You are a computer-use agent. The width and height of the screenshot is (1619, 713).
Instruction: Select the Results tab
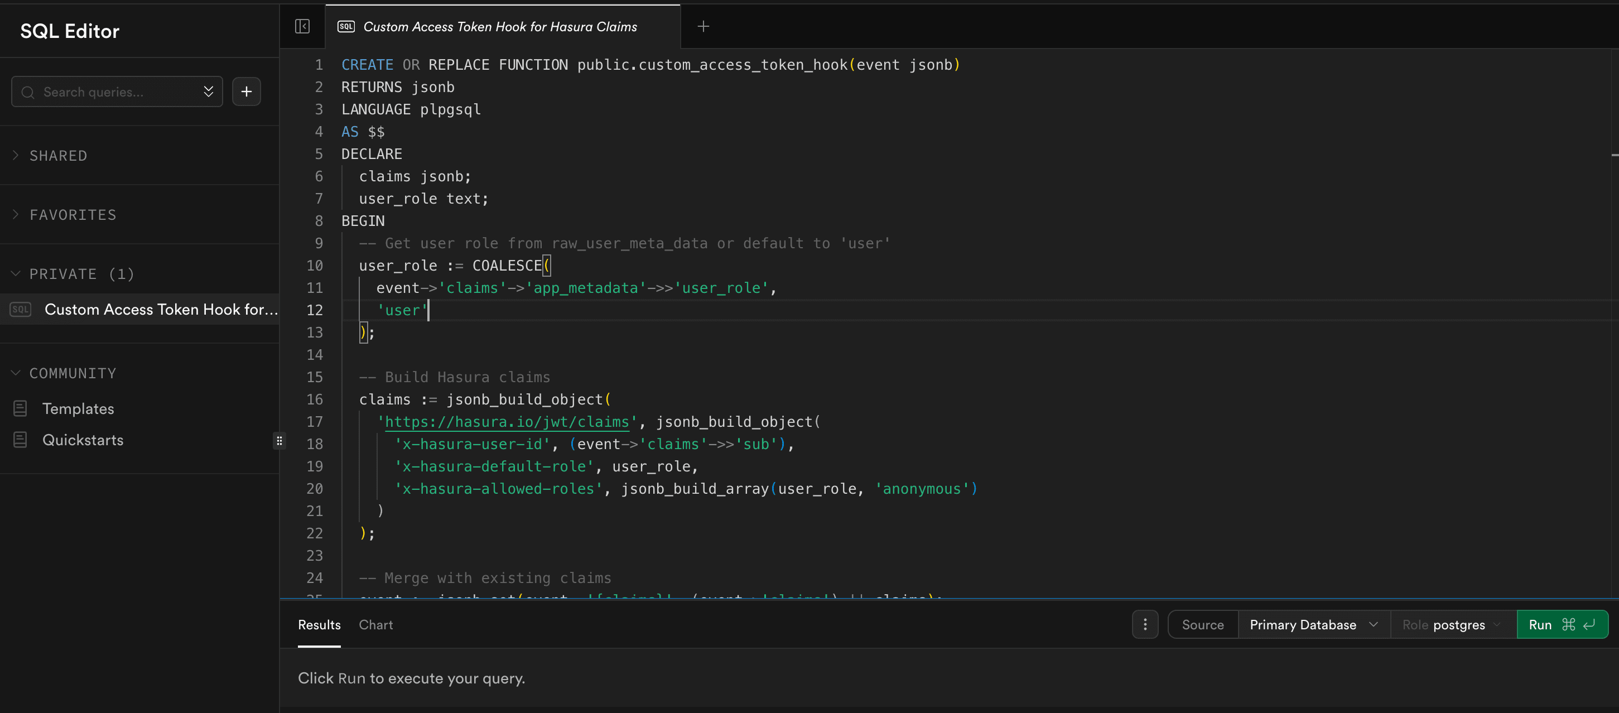(319, 624)
